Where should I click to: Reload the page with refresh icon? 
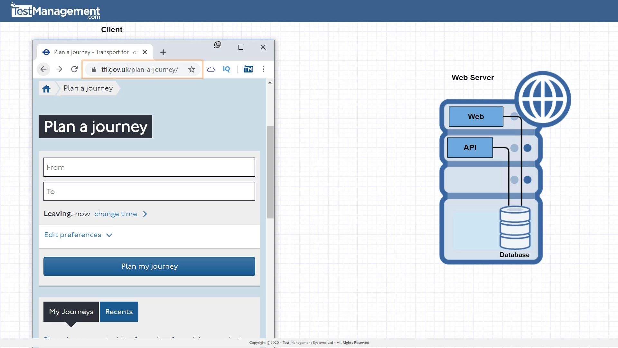pos(74,69)
